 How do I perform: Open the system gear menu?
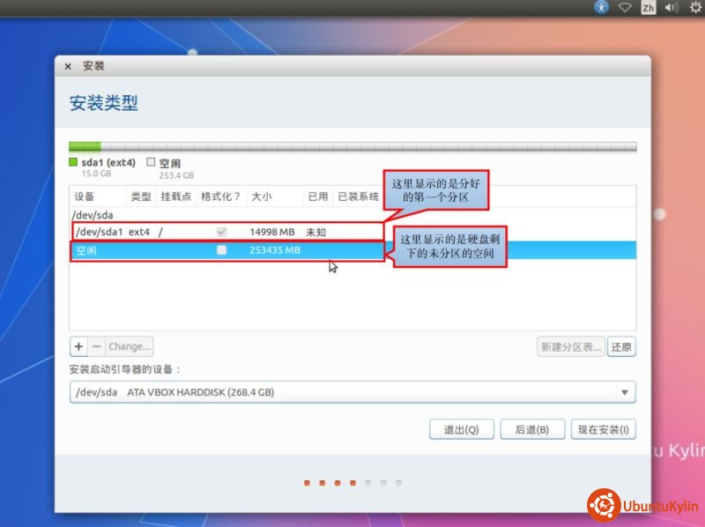point(694,8)
